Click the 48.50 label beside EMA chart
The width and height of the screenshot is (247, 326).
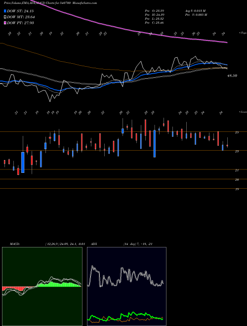click(x=232, y=76)
